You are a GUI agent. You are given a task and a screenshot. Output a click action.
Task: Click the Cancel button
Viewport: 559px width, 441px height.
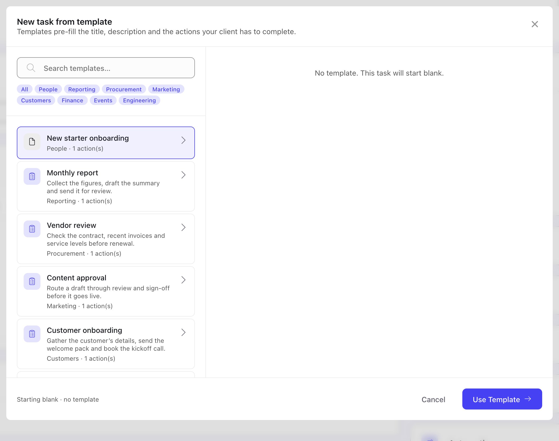[433, 400]
